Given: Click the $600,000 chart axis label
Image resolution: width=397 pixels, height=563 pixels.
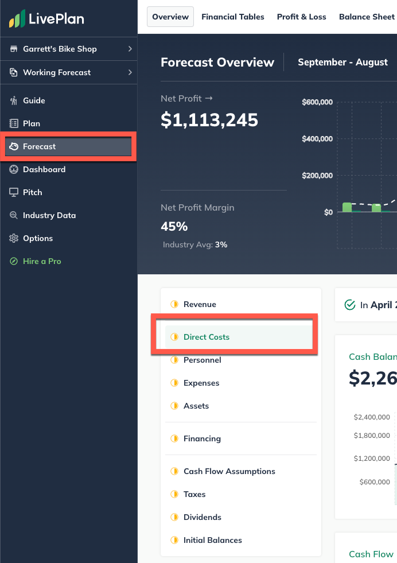Looking at the screenshot, I should click(317, 102).
